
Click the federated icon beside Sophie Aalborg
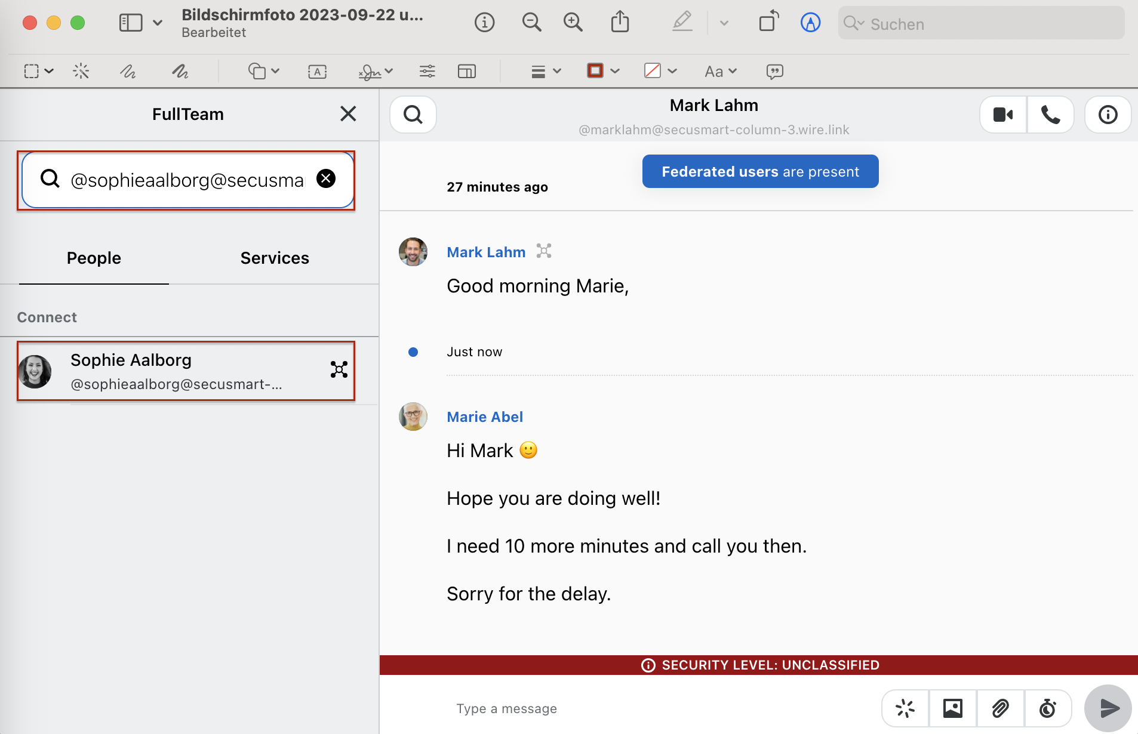(339, 369)
